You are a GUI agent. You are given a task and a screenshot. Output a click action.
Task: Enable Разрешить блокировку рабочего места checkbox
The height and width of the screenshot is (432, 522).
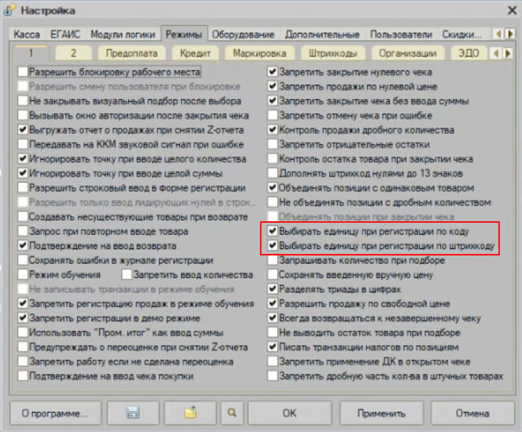(22, 72)
